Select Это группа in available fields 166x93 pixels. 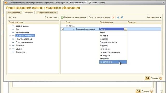tap(20, 52)
